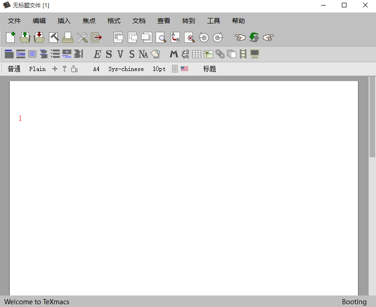Click the math M insert icon

(x=173, y=54)
